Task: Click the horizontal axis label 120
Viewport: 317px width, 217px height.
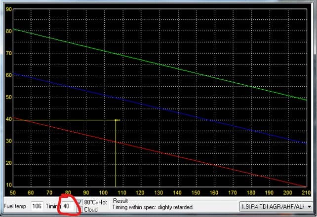Action: [140, 192]
